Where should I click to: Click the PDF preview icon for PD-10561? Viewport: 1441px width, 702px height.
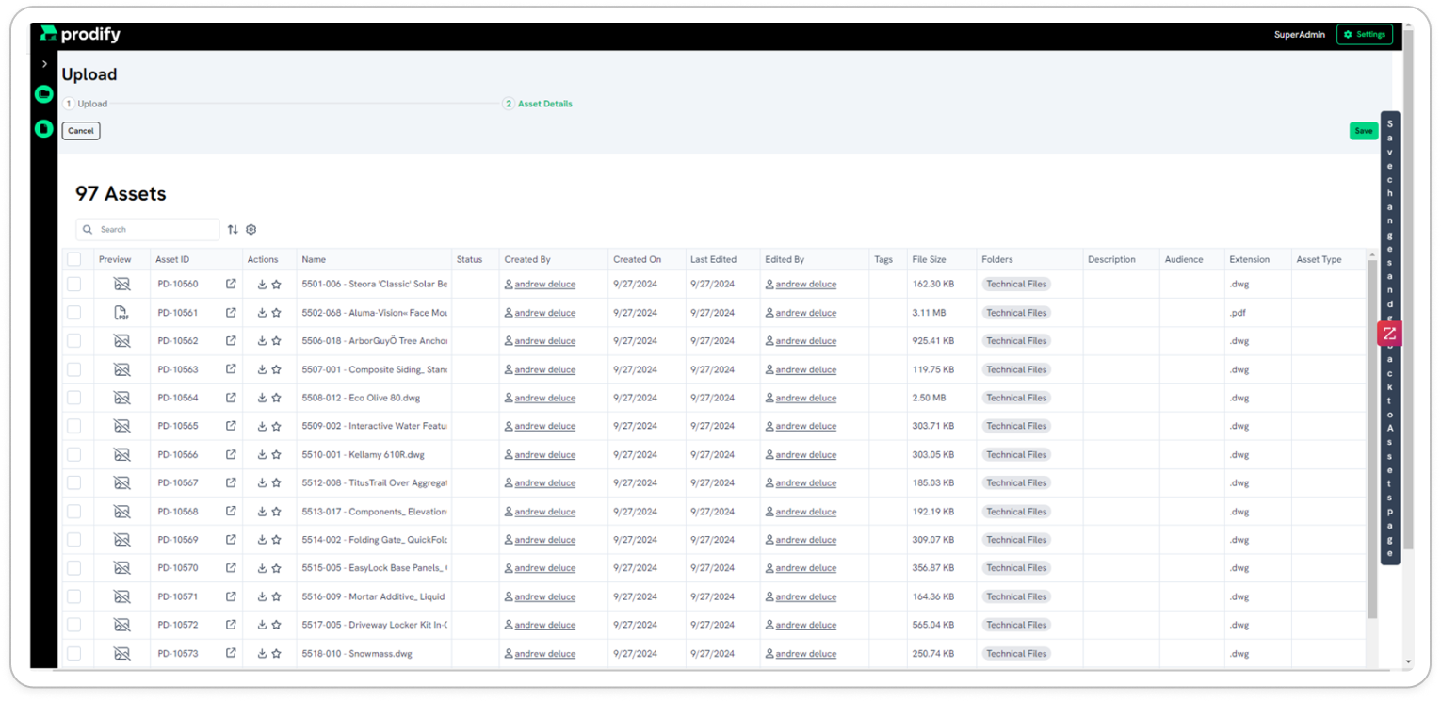(121, 313)
